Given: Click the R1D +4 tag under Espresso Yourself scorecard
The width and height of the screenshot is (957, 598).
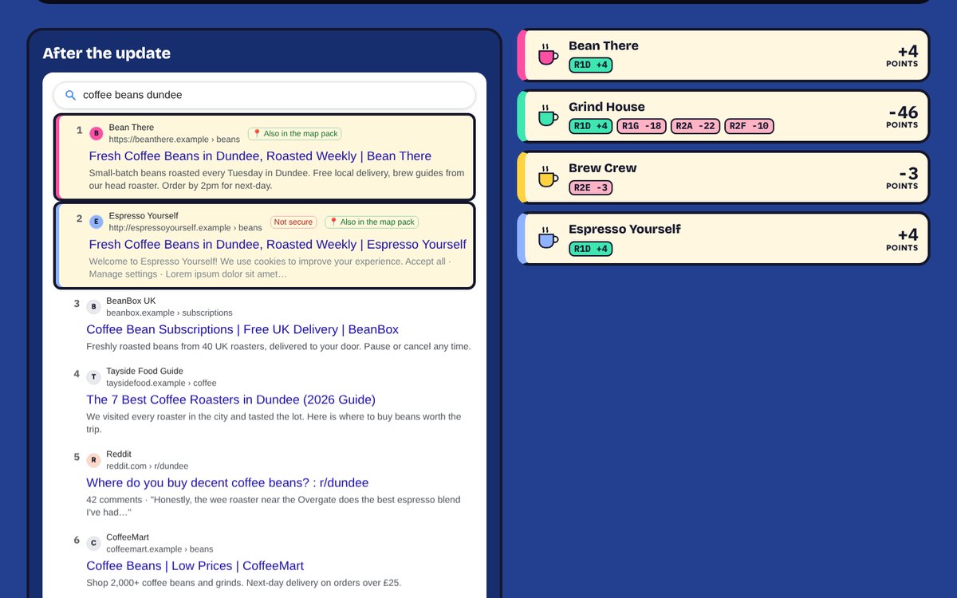Looking at the screenshot, I should point(590,249).
